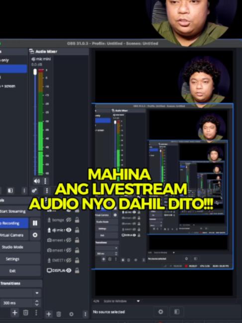Viewport: 242px width, 323px height.
Task: Open OBS Settings button
Action: coord(20,259)
